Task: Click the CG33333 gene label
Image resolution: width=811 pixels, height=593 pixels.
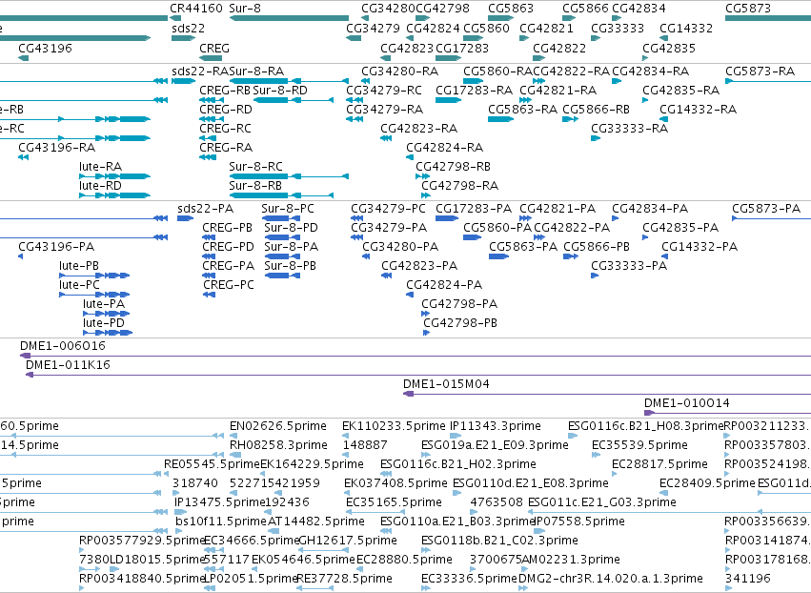Action: [618, 28]
